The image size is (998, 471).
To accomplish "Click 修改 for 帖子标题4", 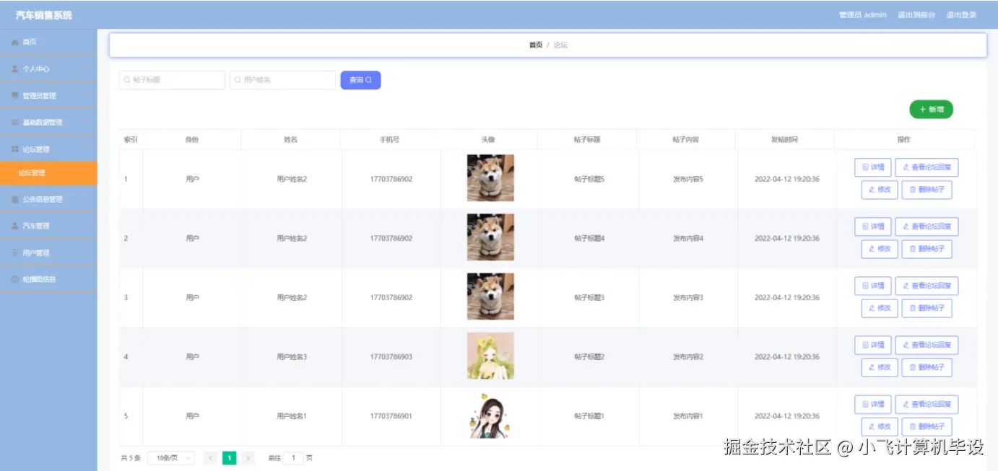I will click(880, 249).
